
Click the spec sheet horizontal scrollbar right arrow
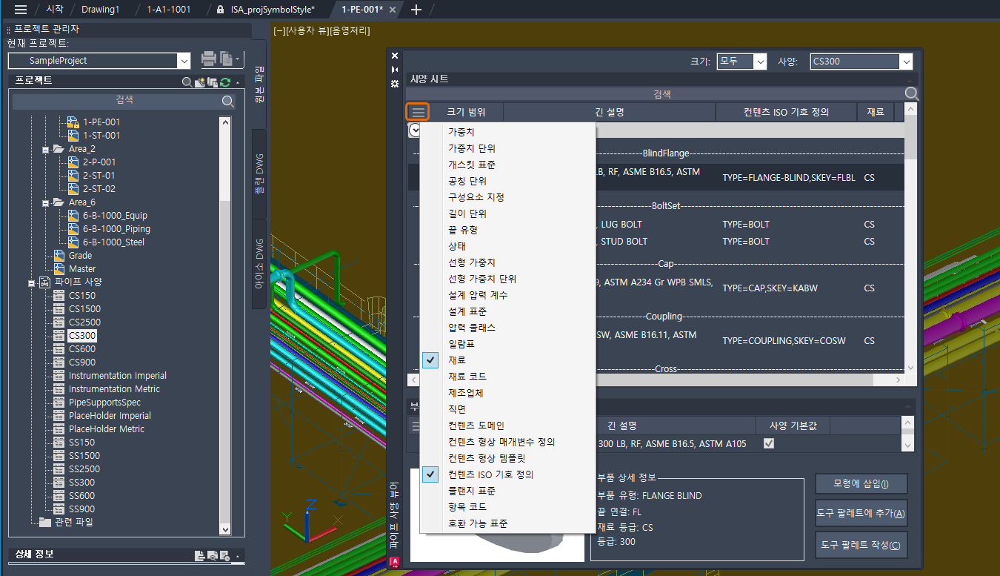tap(899, 380)
